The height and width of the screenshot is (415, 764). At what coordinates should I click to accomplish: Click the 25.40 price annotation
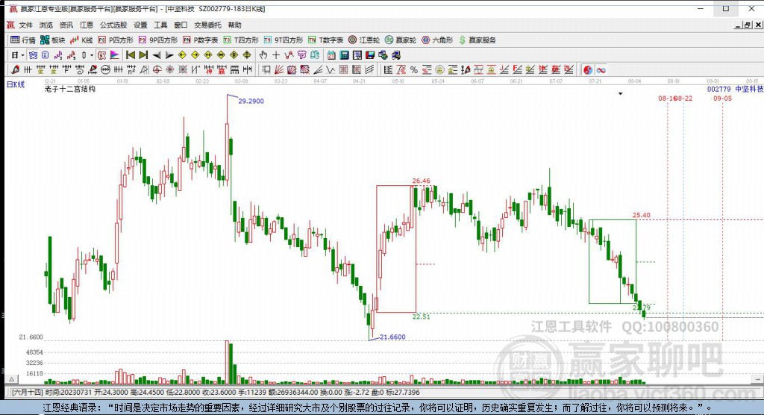pyautogui.click(x=641, y=215)
